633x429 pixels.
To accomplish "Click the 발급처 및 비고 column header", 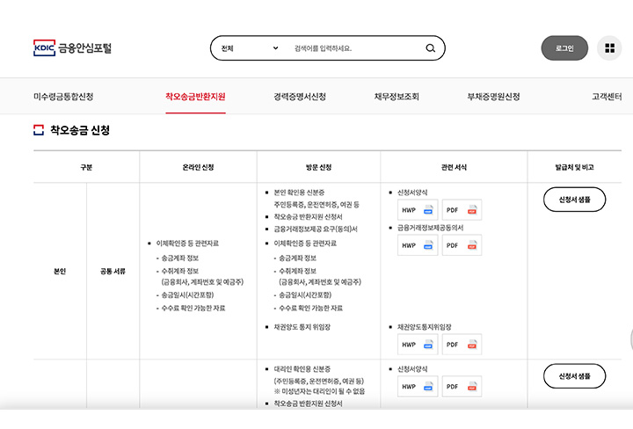I will (x=574, y=167).
